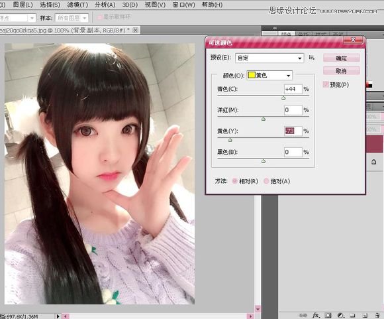Close the 可选颜色 dialog
384x319 pixels.
pyautogui.click(x=353, y=40)
